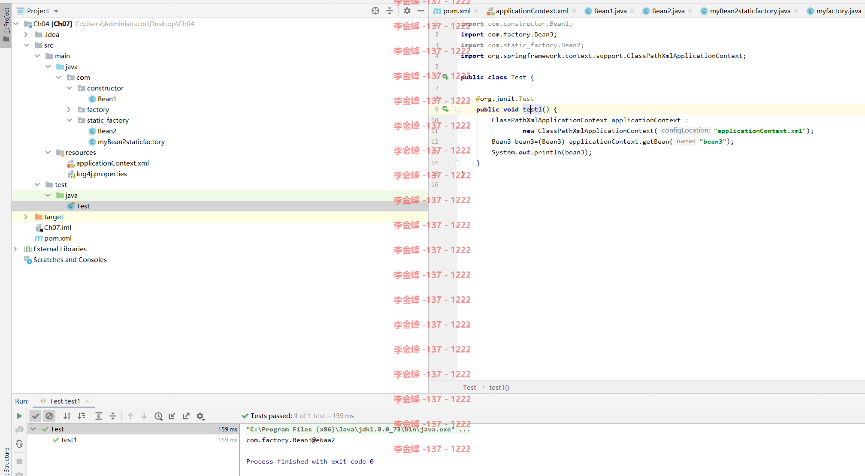Toggle the Show Passed tests filter
865x476 pixels.
coord(36,416)
